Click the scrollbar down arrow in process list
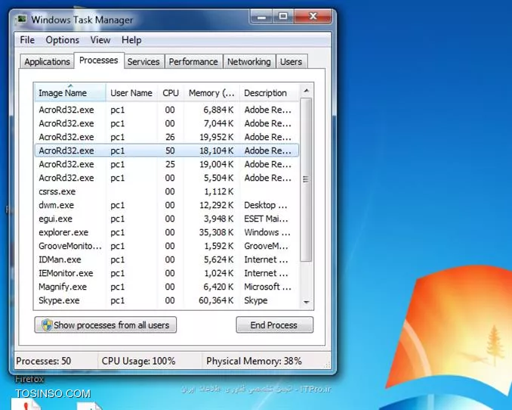This screenshot has height=410, width=512. [x=306, y=302]
